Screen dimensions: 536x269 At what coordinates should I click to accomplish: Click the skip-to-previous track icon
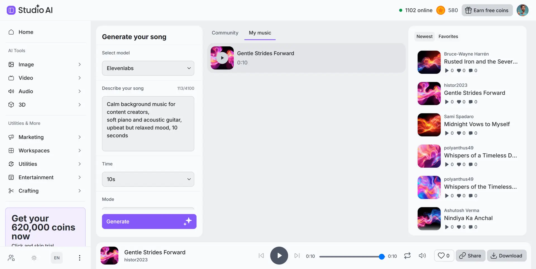tap(261, 256)
